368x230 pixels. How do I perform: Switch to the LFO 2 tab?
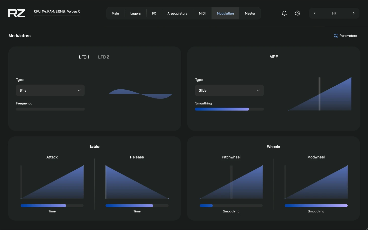103,57
